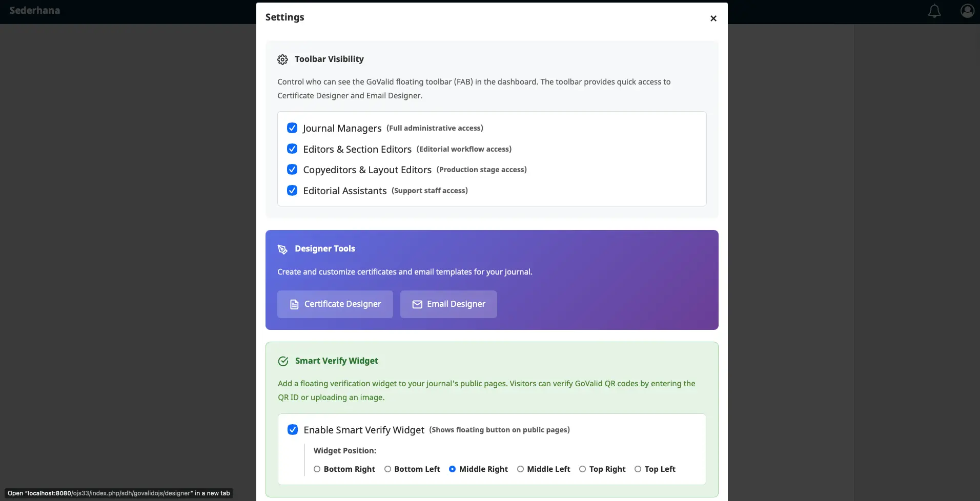Screen dimensions: 980x501
Task: Uncheck Journal Managers checkbox
Action: point(292,128)
